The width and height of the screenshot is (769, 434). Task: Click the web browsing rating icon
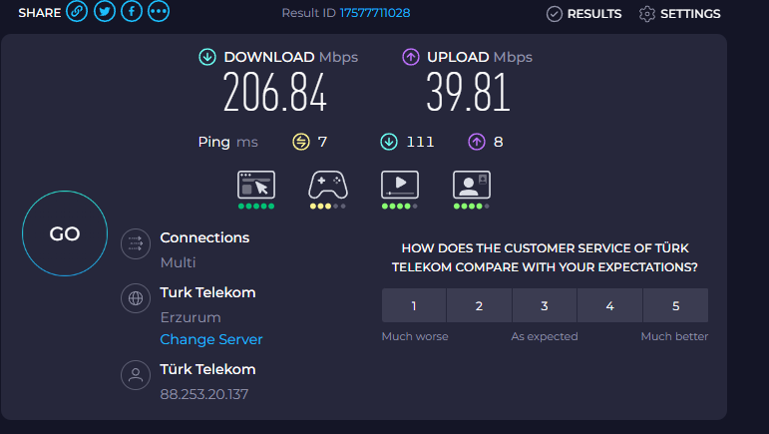(256, 185)
